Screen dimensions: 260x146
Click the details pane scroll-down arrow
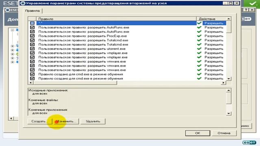[x=229, y=114]
